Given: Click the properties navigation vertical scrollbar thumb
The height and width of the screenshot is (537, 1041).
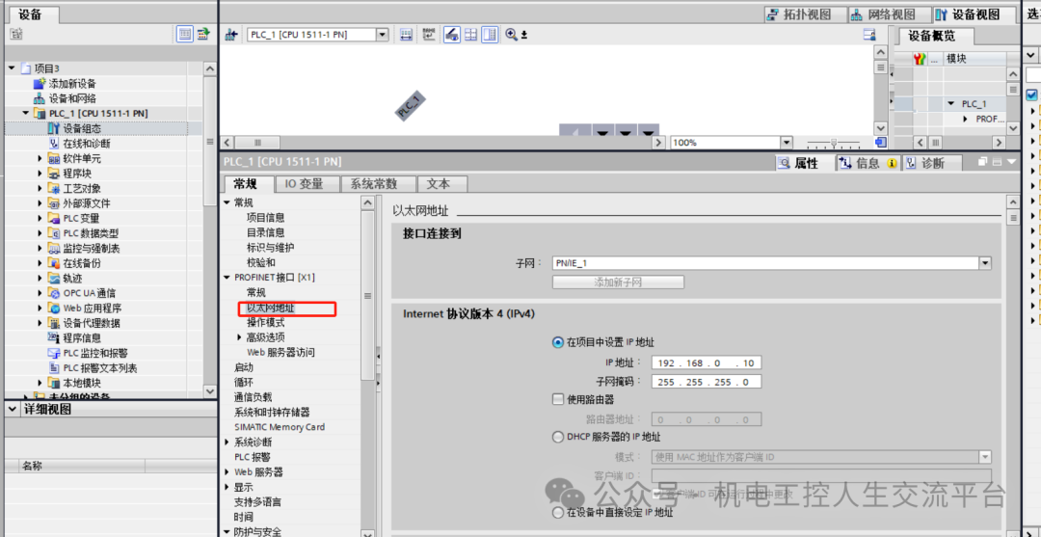Looking at the screenshot, I should coord(367,295).
